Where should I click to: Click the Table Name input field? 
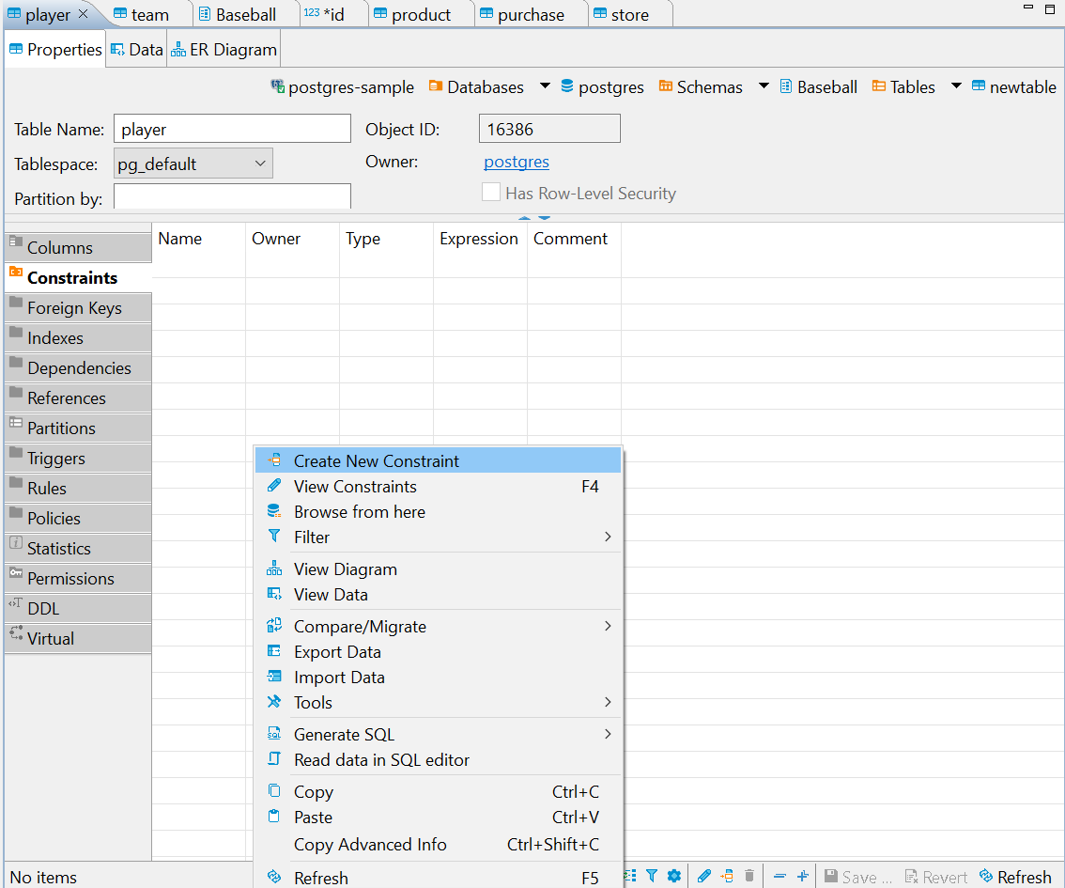pyautogui.click(x=232, y=129)
